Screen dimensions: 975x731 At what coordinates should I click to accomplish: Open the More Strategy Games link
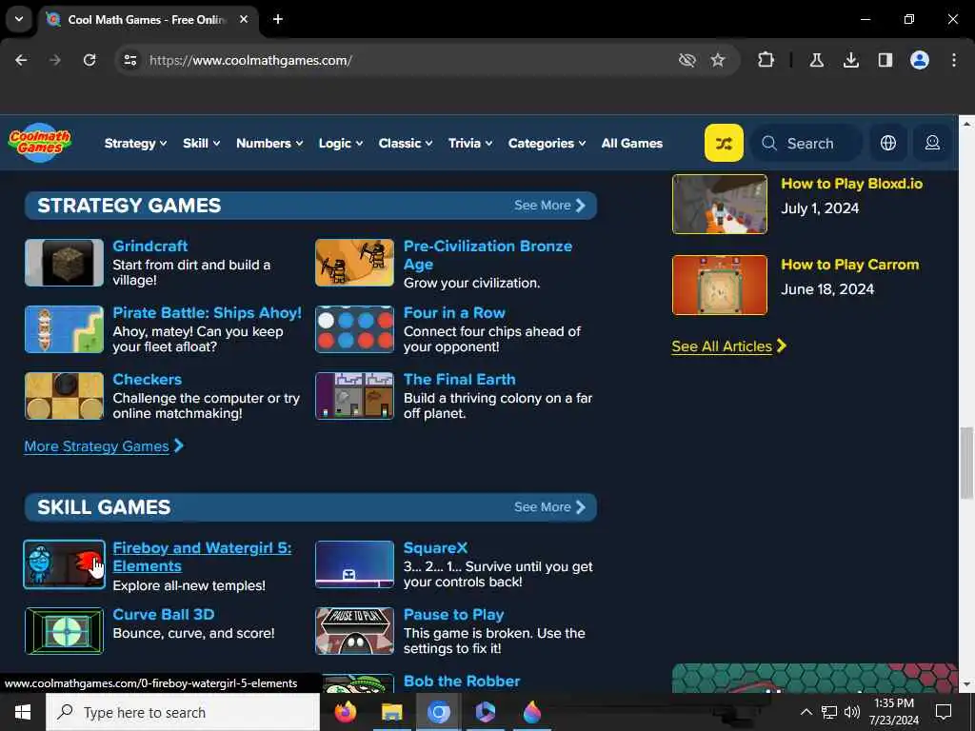pos(104,446)
